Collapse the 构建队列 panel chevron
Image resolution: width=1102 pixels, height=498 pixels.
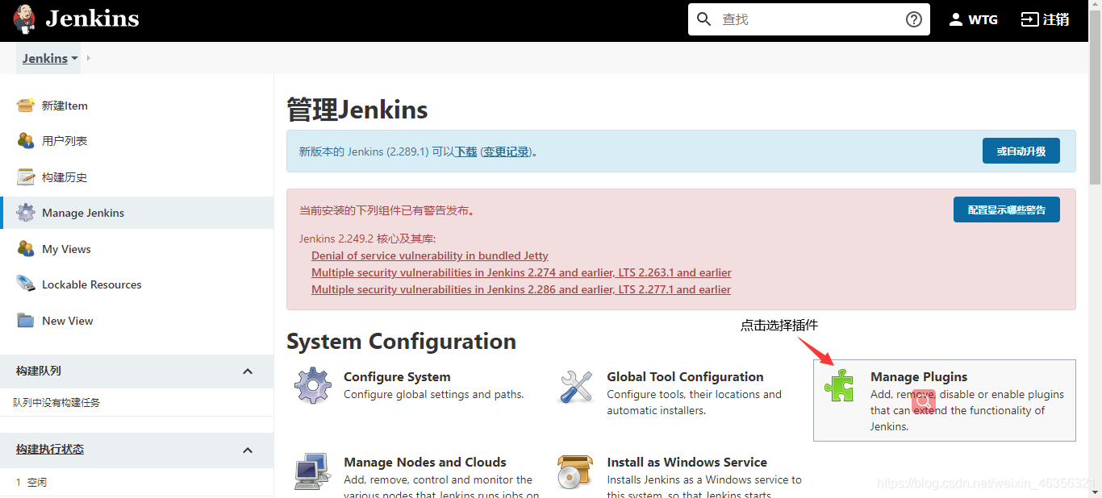coord(248,371)
